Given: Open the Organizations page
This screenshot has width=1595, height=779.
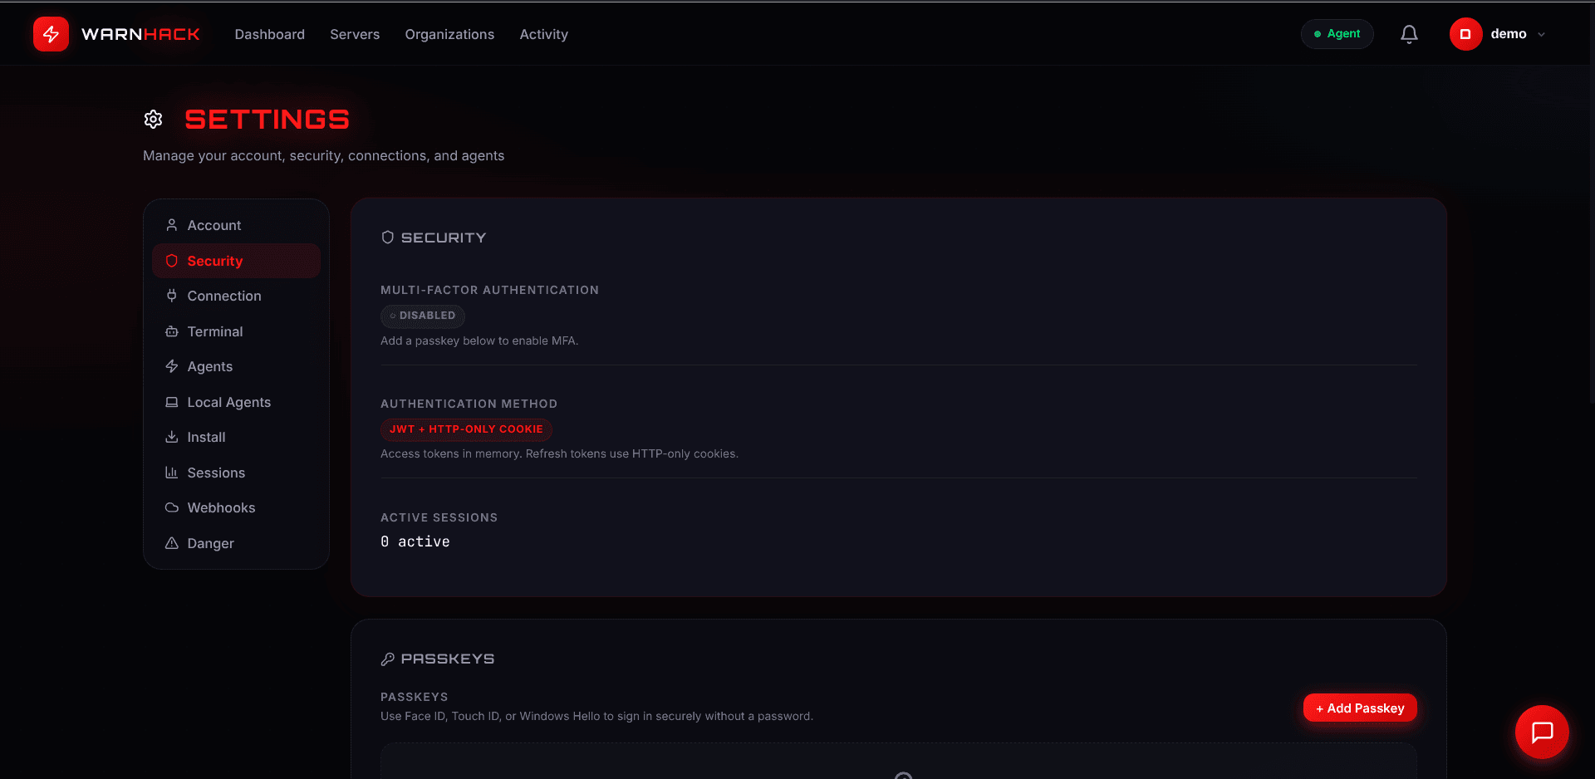Looking at the screenshot, I should tap(449, 34).
